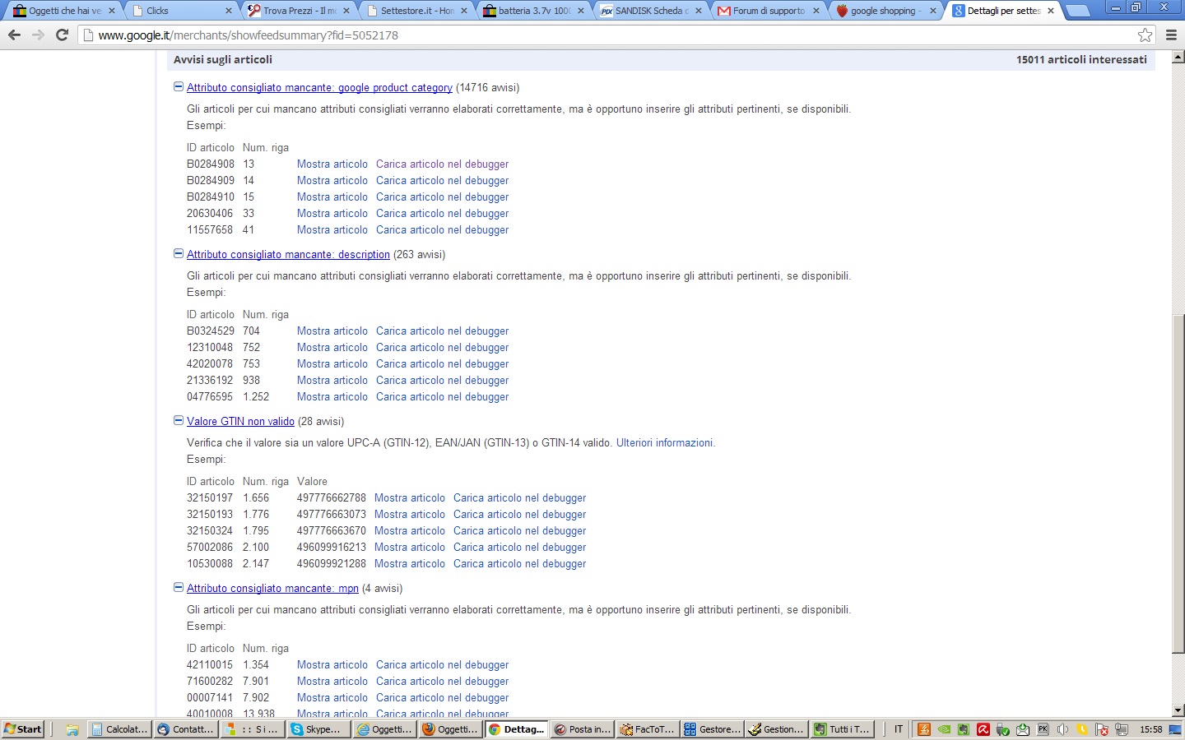Viewport: 1185px width, 740px height.
Task: Click 'Mostra articolo' for item 20630406
Action: (332, 214)
